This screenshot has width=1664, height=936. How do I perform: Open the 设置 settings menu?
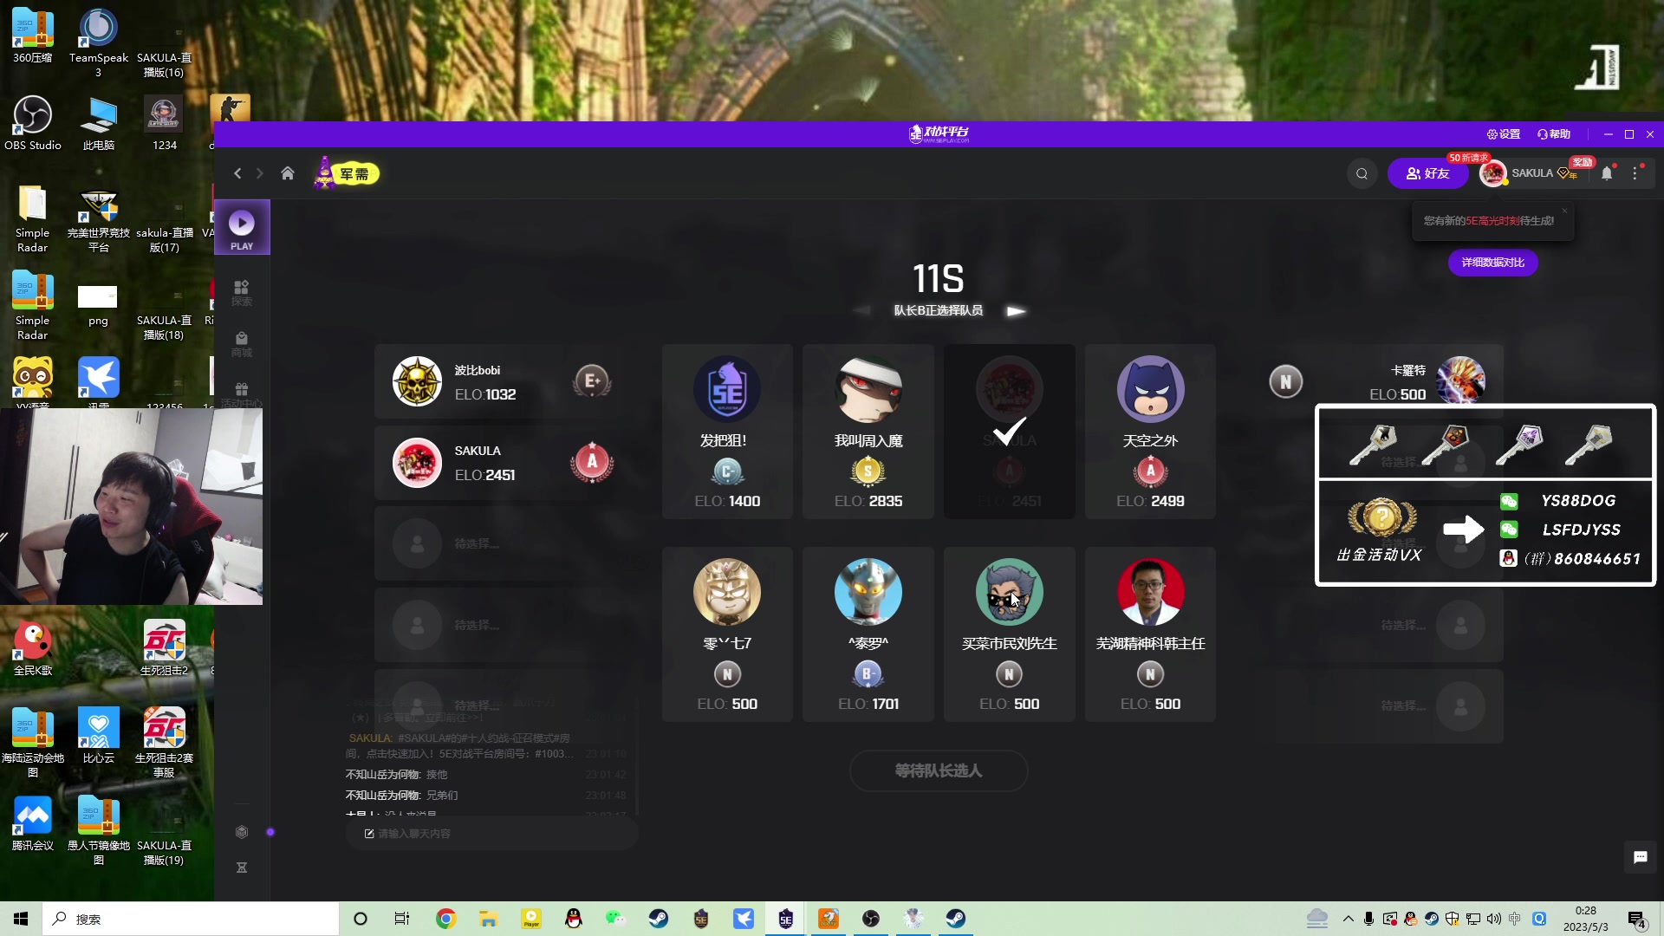pos(1504,134)
